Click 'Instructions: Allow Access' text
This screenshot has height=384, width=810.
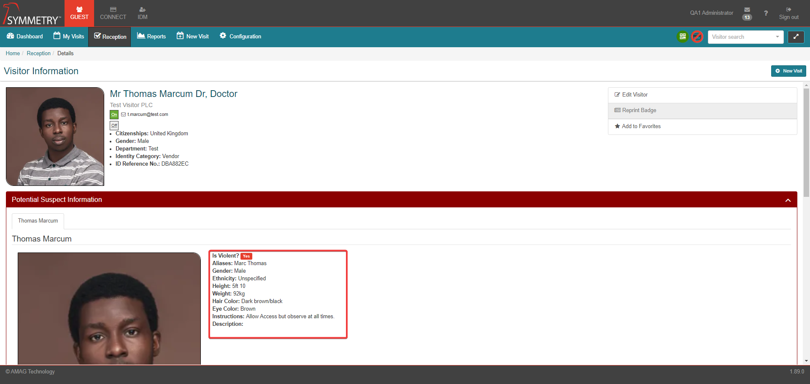(x=273, y=317)
